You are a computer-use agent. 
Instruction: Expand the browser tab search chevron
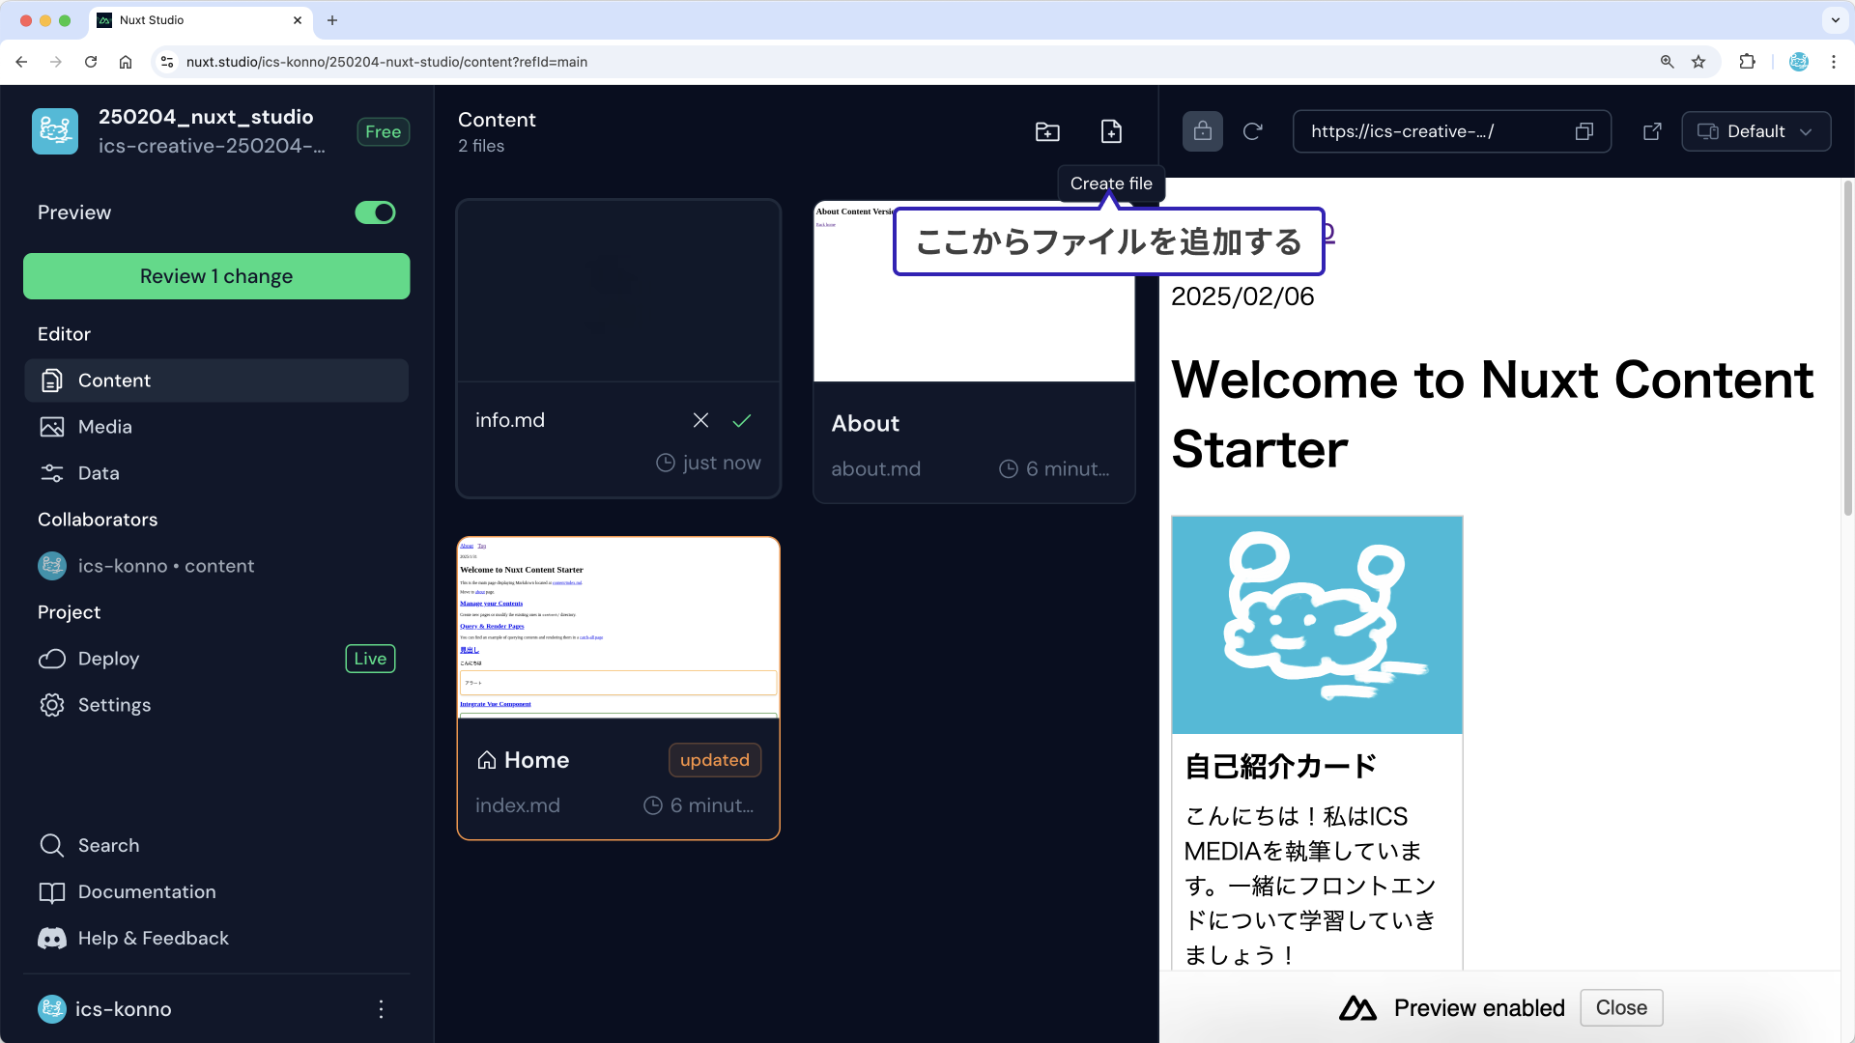(x=1836, y=20)
